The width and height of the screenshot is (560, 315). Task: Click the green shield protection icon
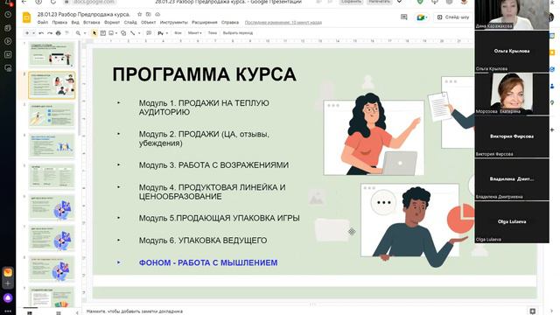click(420, 2)
